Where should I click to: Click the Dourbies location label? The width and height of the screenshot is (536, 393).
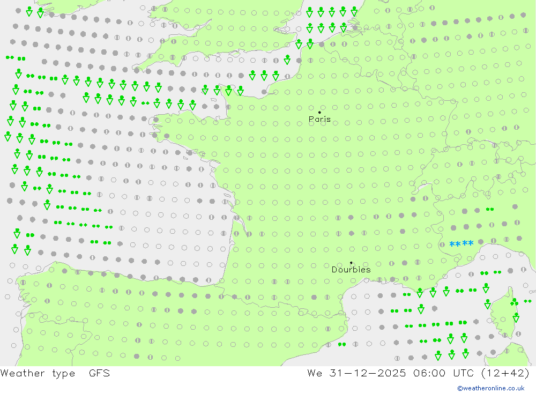click(351, 270)
